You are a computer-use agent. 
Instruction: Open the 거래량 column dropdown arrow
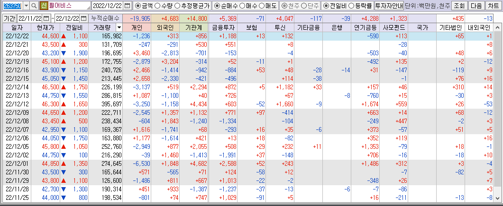point(119,28)
